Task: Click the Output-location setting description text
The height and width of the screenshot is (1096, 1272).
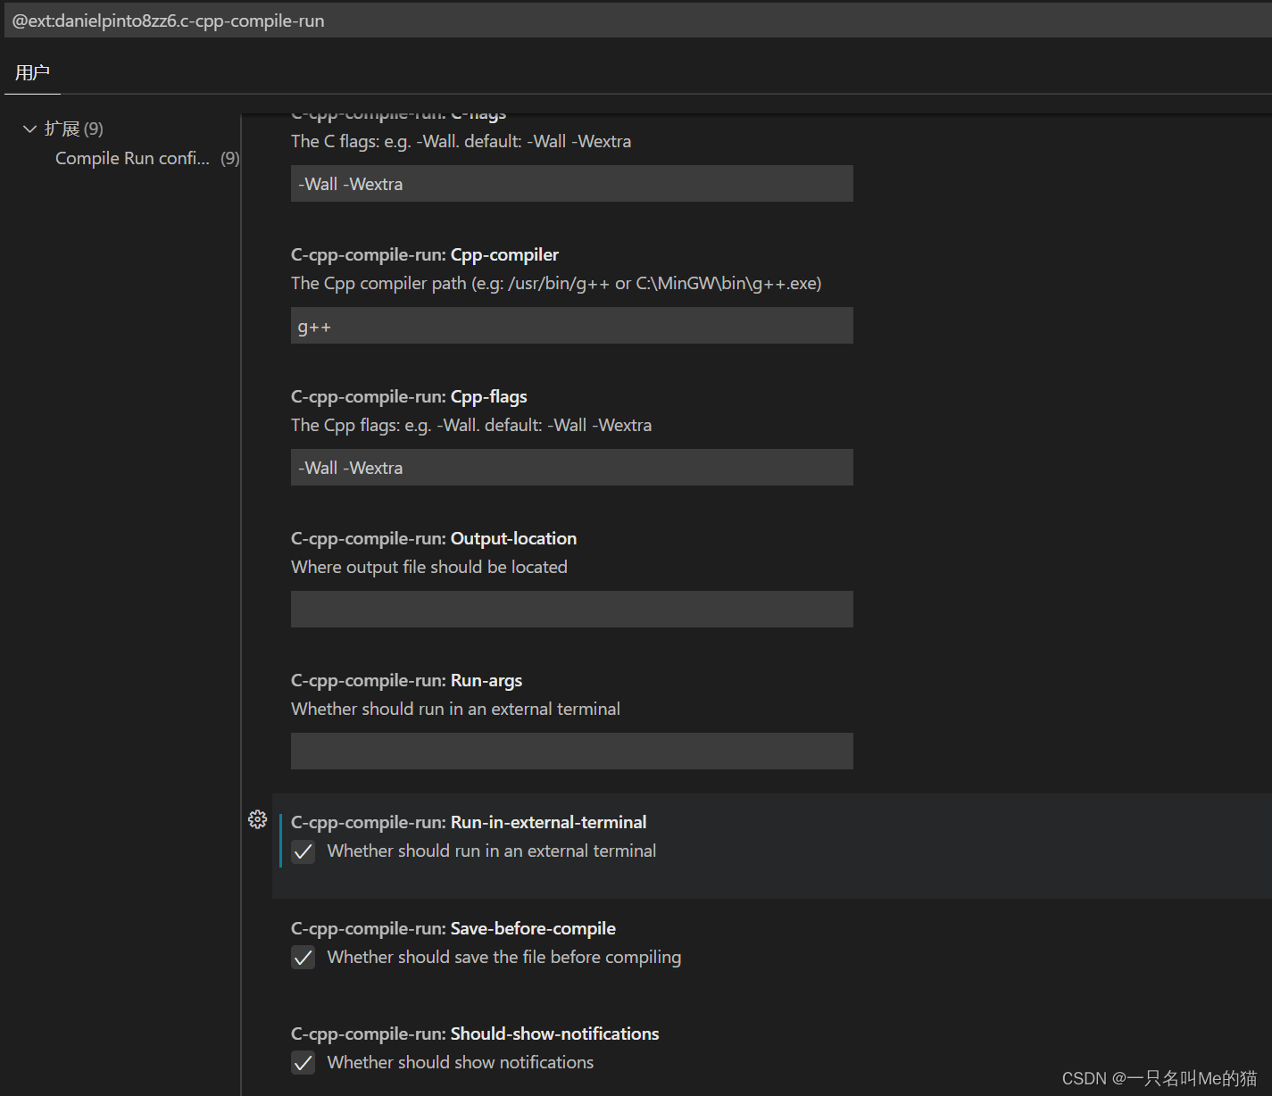Action: [x=429, y=566]
